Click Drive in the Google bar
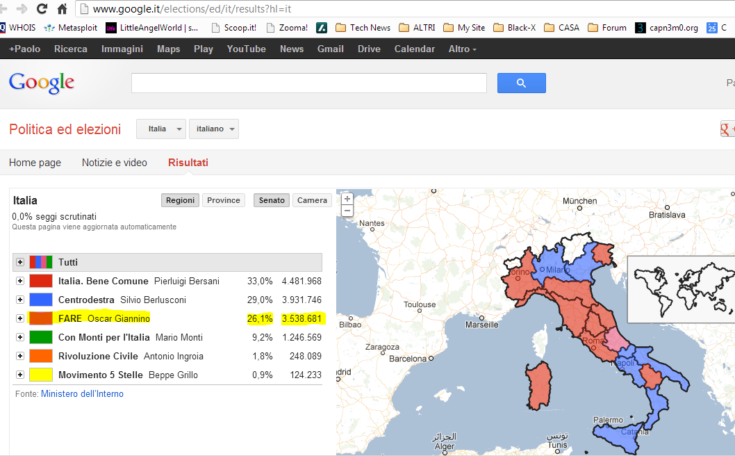 pyautogui.click(x=369, y=49)
